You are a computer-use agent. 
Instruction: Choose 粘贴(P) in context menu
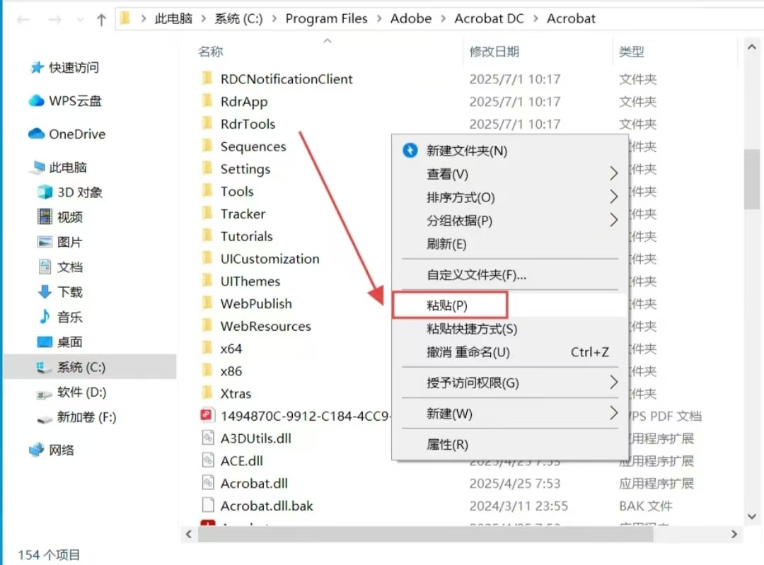[x=509, y=305]
